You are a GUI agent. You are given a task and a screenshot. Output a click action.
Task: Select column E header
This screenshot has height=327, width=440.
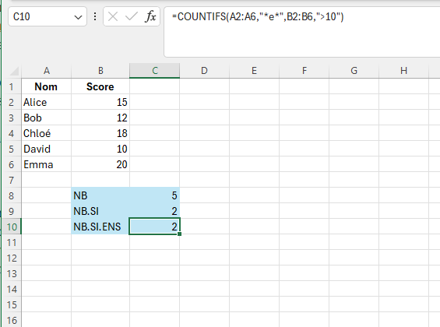pos(254,71)
